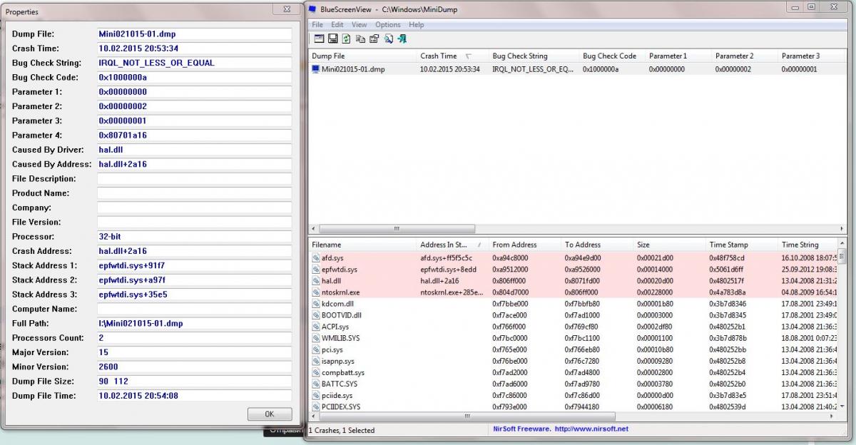Click the Refresh toolbar icon
The width and height of the screenshot is (856, 445).
[347, 39]
